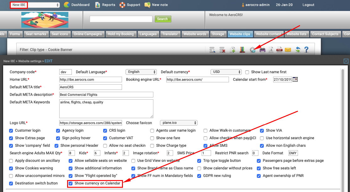Click the Adults MAX Qty field
The width and height of the screenshot is (350, 192).
click(72, 153)
